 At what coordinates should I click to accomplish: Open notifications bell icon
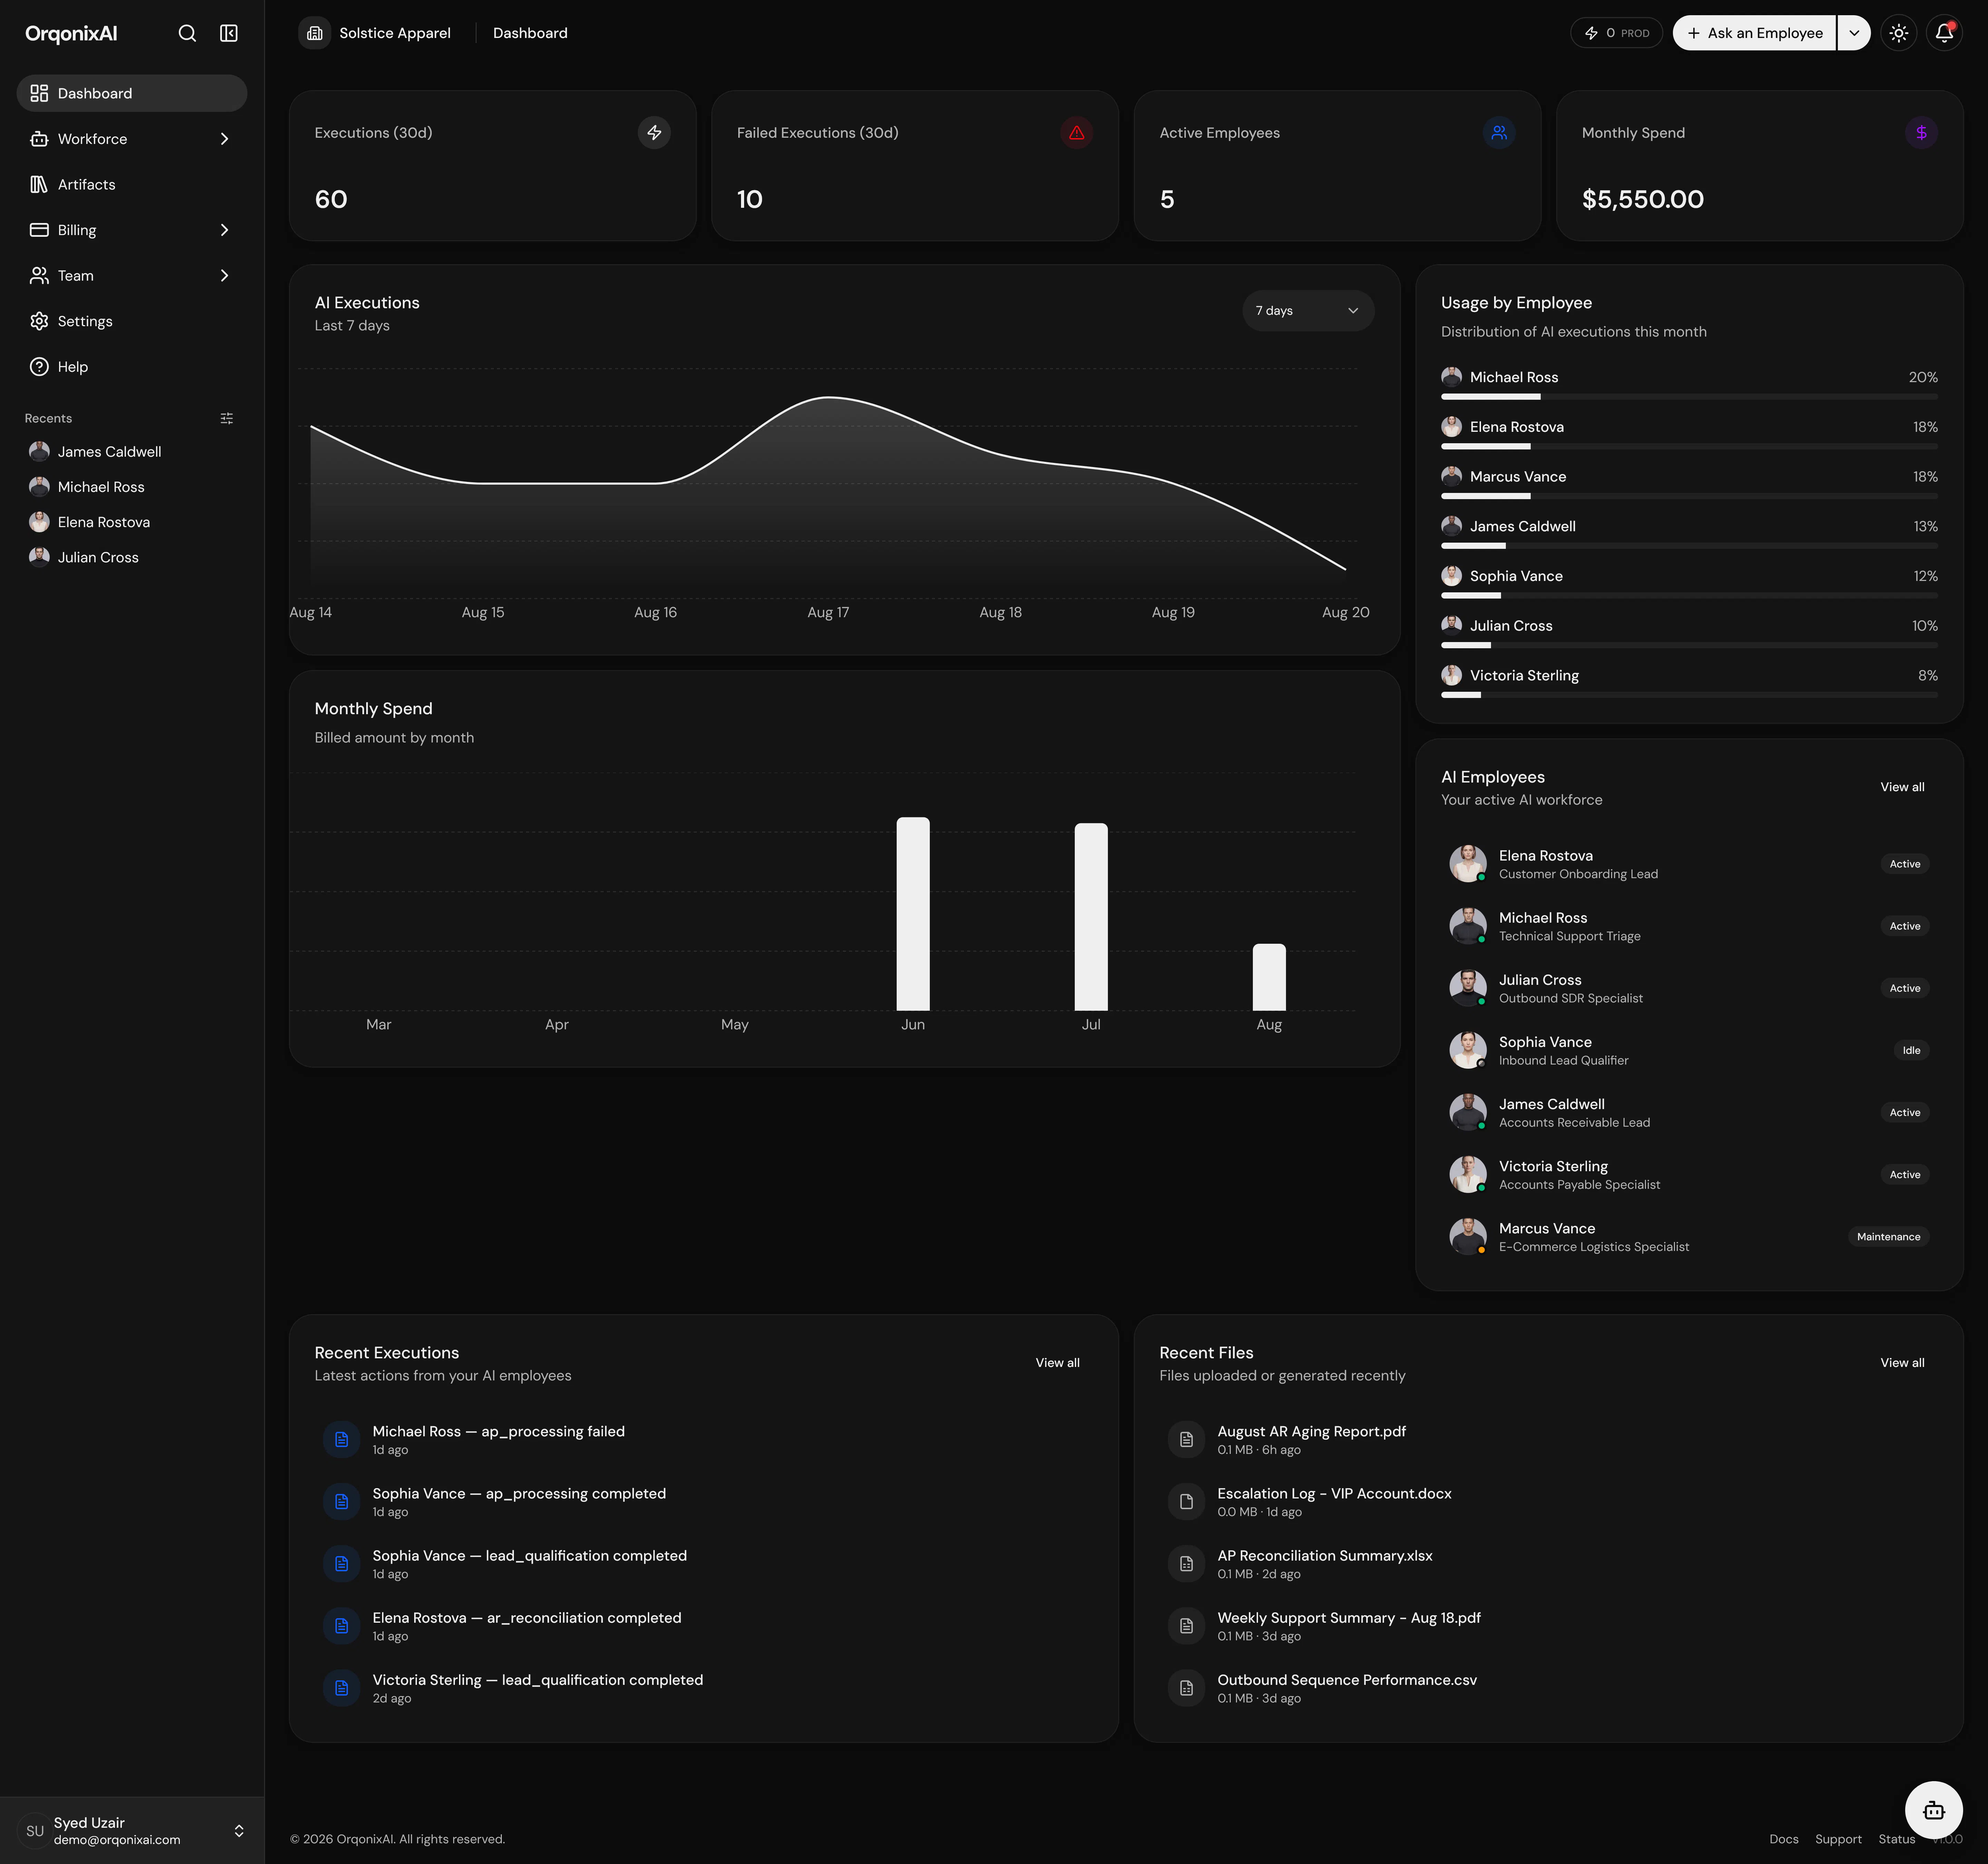1944,33
